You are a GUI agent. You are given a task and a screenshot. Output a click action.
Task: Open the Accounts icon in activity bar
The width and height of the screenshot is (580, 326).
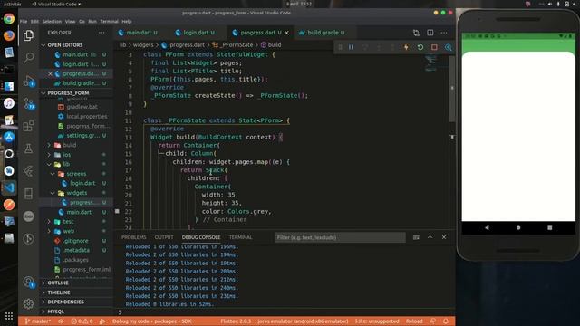point(28,283)
